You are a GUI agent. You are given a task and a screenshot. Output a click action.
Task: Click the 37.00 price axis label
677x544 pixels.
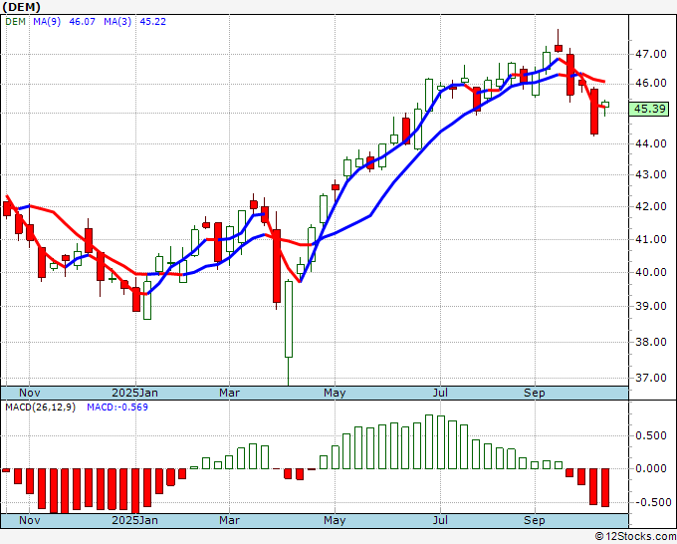(650, 378)
